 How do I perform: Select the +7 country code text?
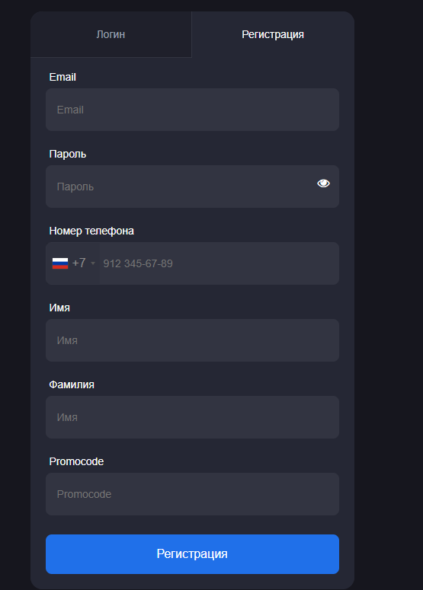tap(79, 263)
